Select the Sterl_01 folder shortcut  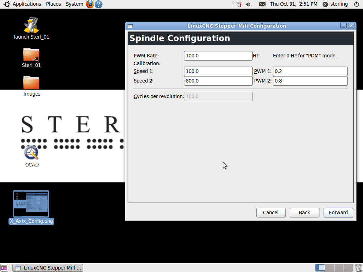(x=31, y=55)
